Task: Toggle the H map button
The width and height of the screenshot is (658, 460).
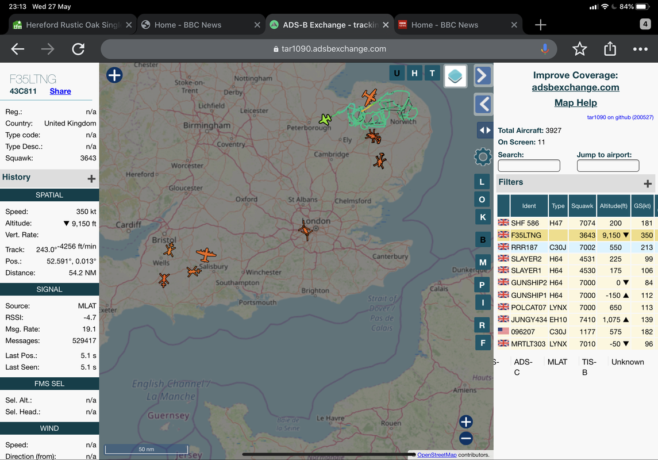Action: click(x=414, y=74)
